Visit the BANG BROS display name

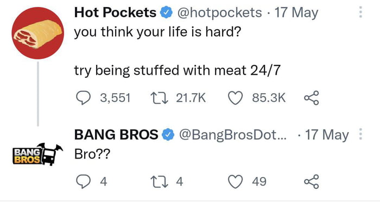(116, 135)
